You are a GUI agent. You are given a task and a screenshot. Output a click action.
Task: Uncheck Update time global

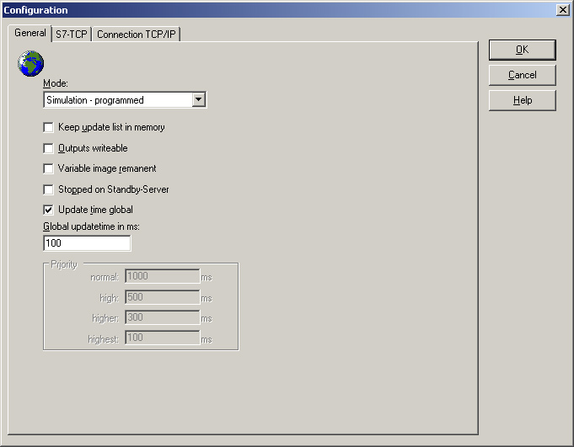pyautogui.click(x=49, y=210)
